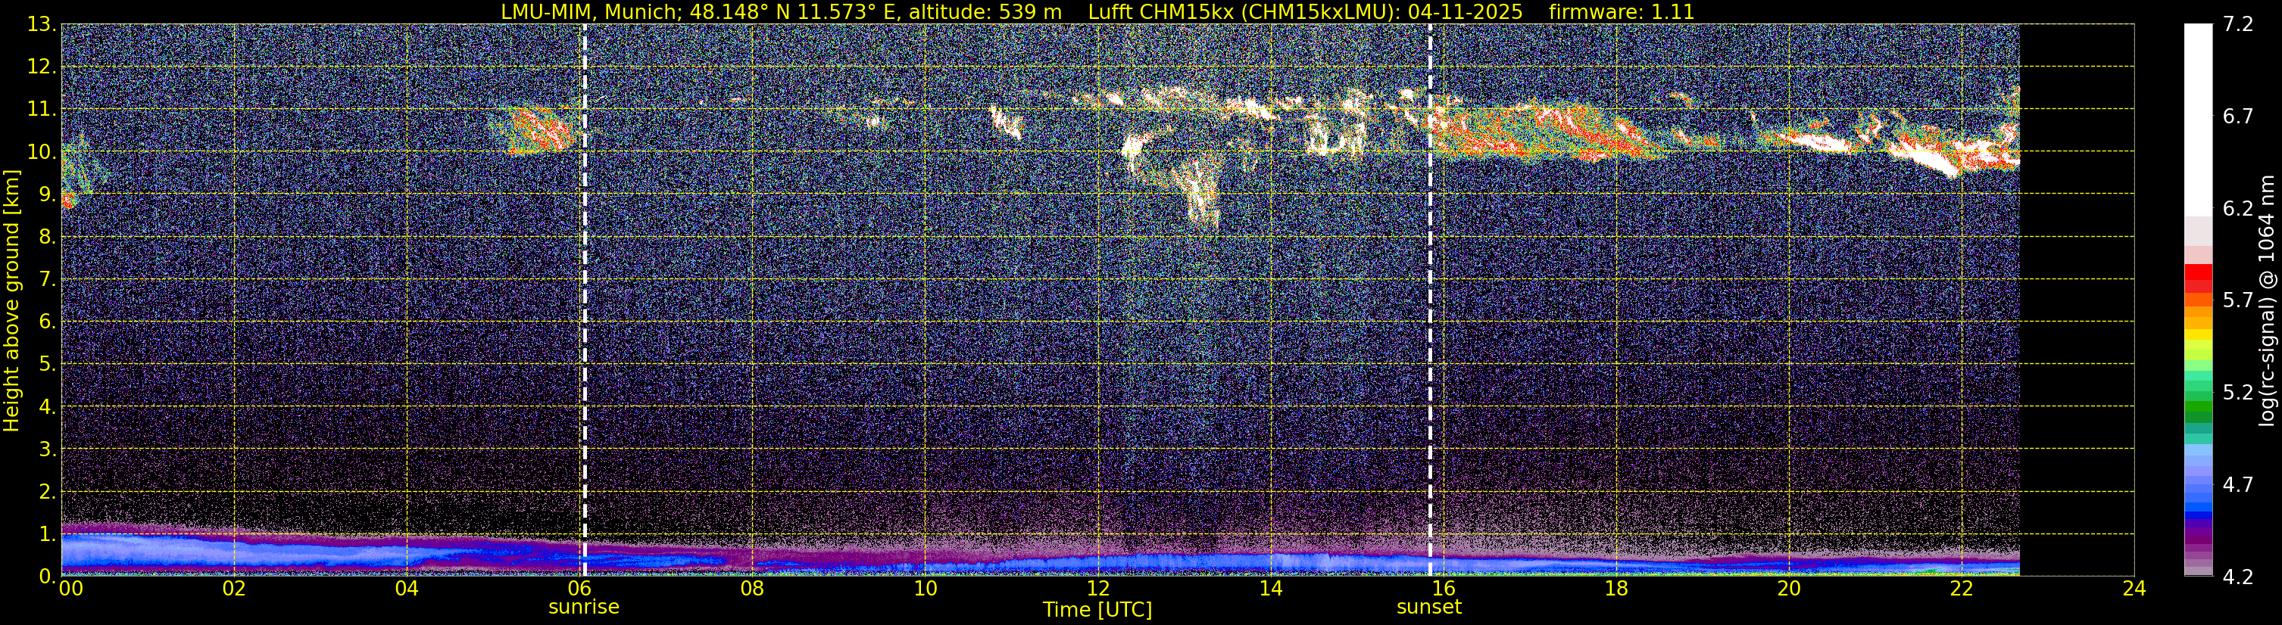The width and height of the screenshot is (2282, 625).
Task: Click the height axis tick '11.'
Action: tap(42, 110)
